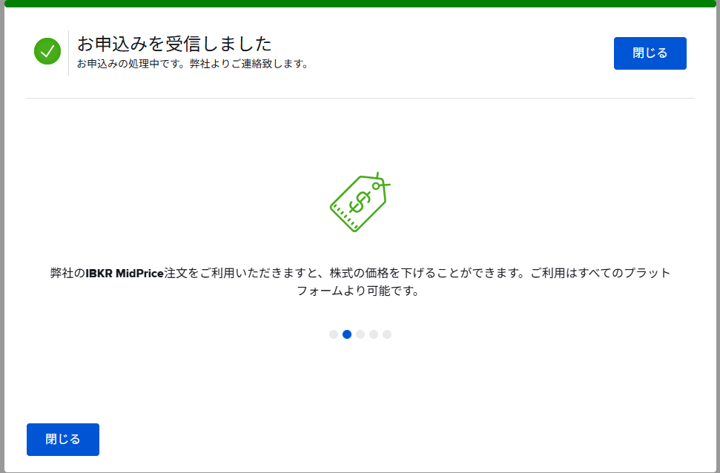
Task: Click the bottom-left 閉じる button
Action: (x=63, y=440)
